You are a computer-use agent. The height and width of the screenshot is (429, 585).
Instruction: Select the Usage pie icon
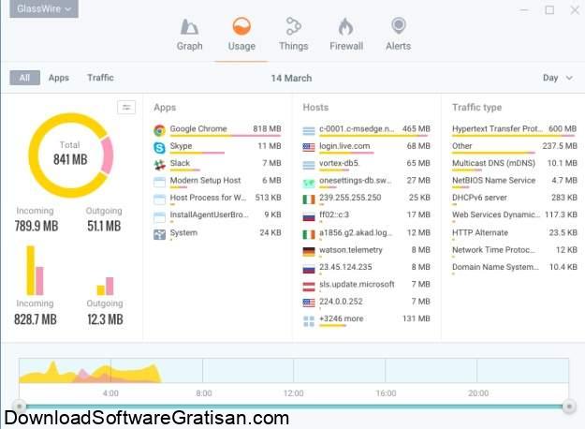click(x=241, y=26)
